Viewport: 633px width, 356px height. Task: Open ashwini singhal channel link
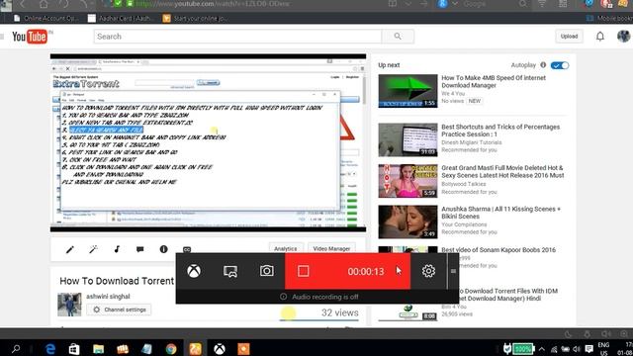coord(108,297)
